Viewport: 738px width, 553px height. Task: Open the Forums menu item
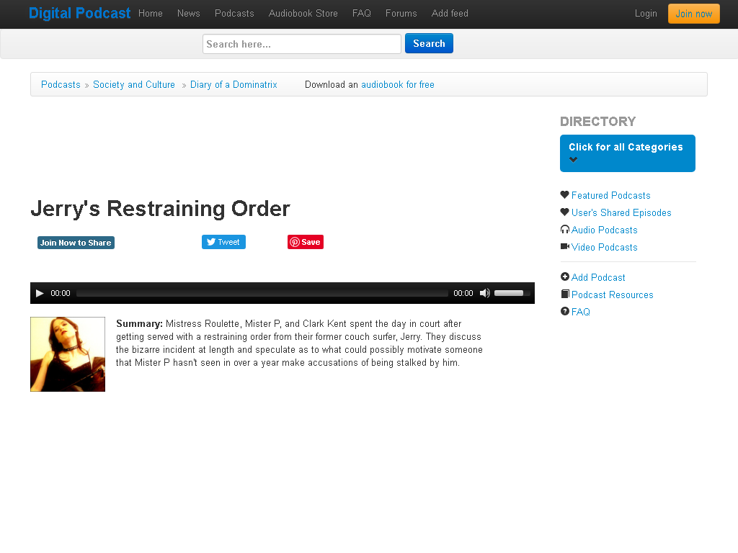pyautogui.click(x=401, y=13)
